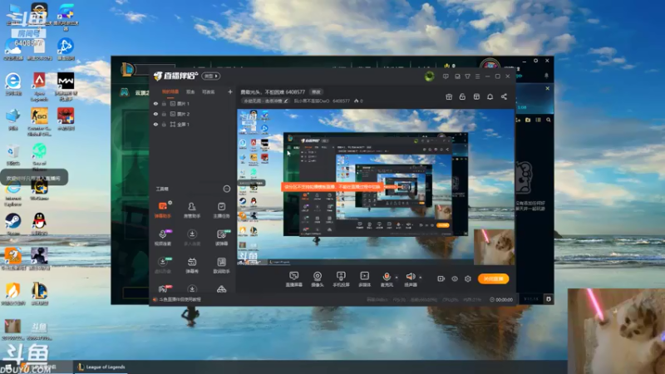665x374 pixels.
Task: Expand speaker options arrow
Action: click(x=421, y=278)
